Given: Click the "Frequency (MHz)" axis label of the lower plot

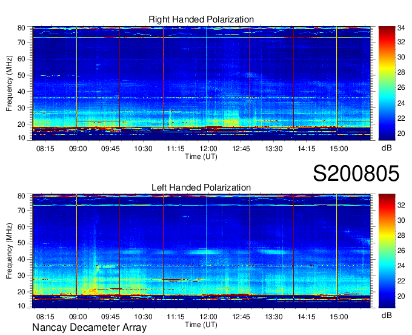Looking at the screenshot, I should click(9, 251).
